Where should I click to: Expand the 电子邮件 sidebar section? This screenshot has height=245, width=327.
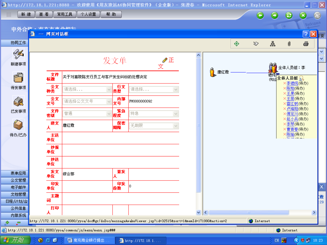15,187
